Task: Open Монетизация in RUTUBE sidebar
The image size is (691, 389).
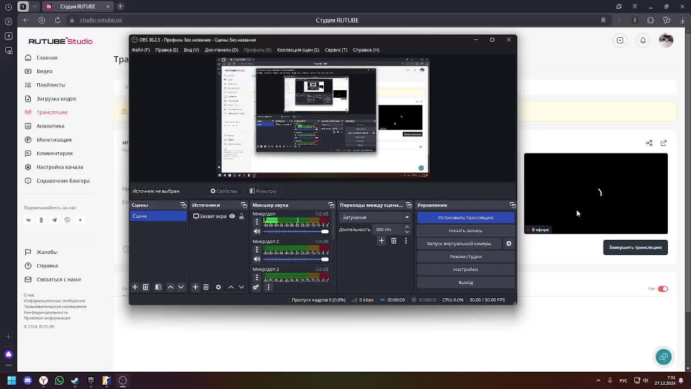Action: coord(54,140)
